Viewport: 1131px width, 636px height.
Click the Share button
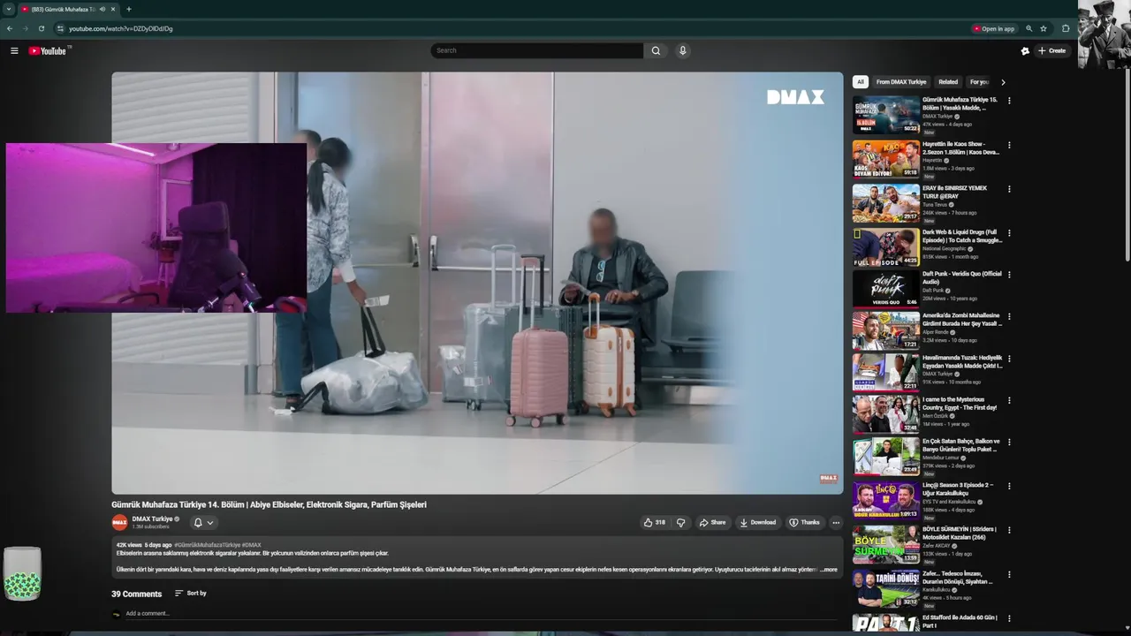[712, 522]
